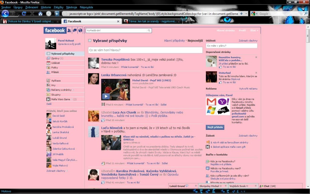The width and height of the screenshot is (310, 194).
Task: Switch to the Diskuse ke článku tab
Action: (31, 22)
